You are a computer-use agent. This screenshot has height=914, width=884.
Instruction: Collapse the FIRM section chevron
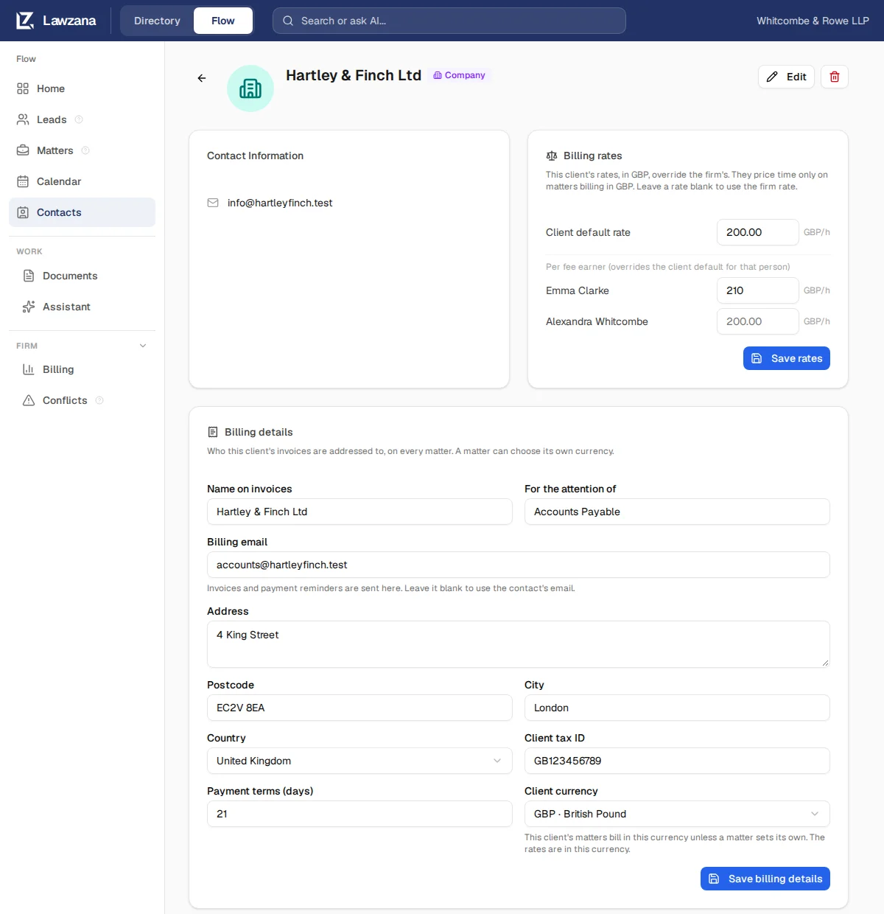click(143, 346)
